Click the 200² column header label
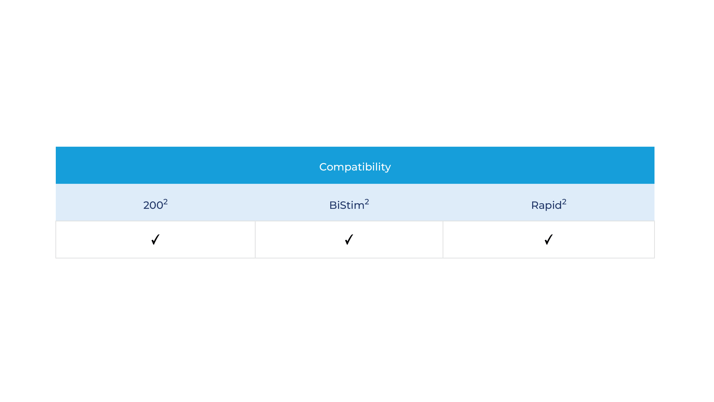The image size is (714, 402). (153, 205)
